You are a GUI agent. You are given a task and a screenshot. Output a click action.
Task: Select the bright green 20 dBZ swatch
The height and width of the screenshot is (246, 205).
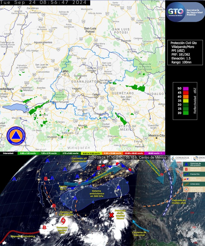(186, 113)
